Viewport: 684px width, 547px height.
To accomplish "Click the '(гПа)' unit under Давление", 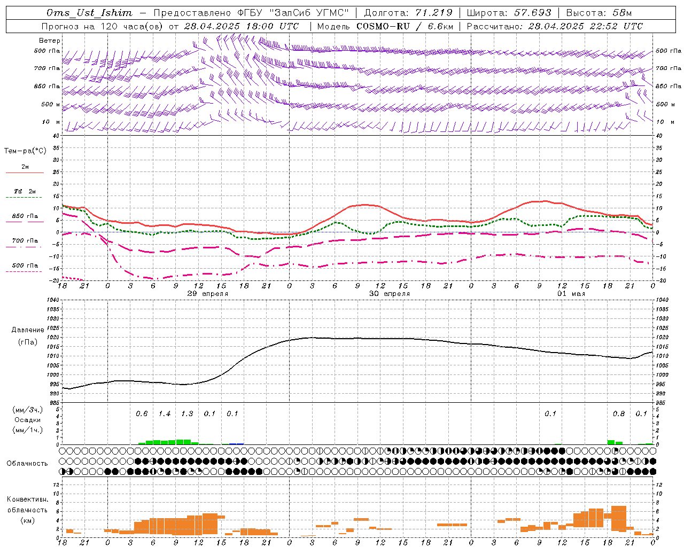I will tap(28, 342).
